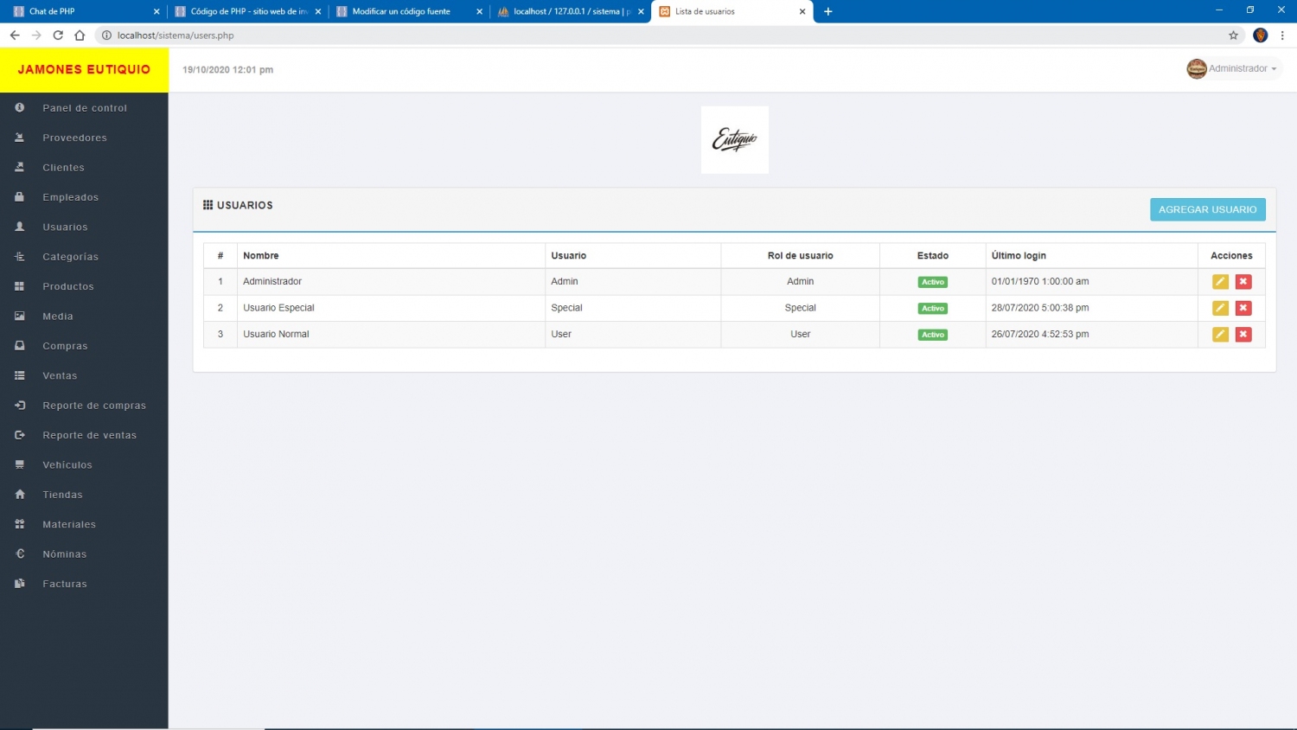Open Productos menu label in sidebar
The image size is (1297, 730).
[68, 286]
